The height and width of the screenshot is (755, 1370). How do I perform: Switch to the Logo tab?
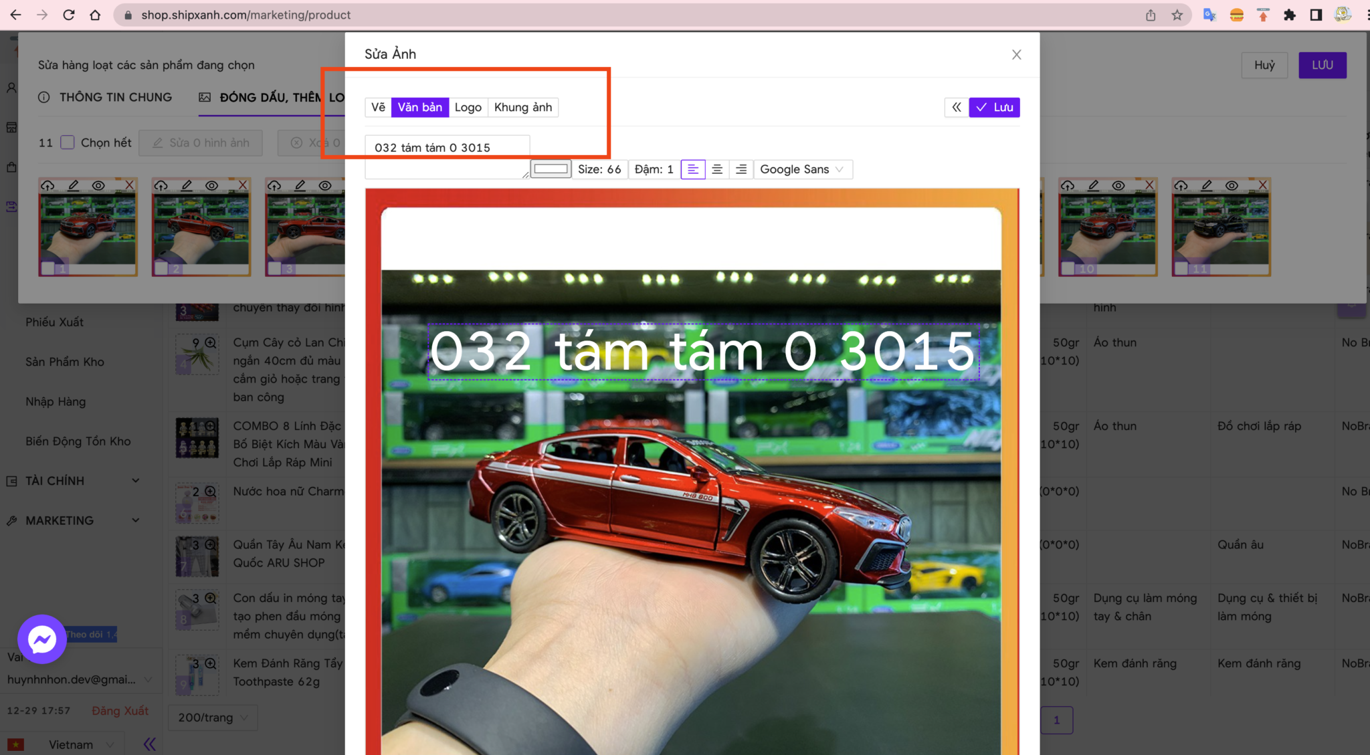[x=468, y=107]
